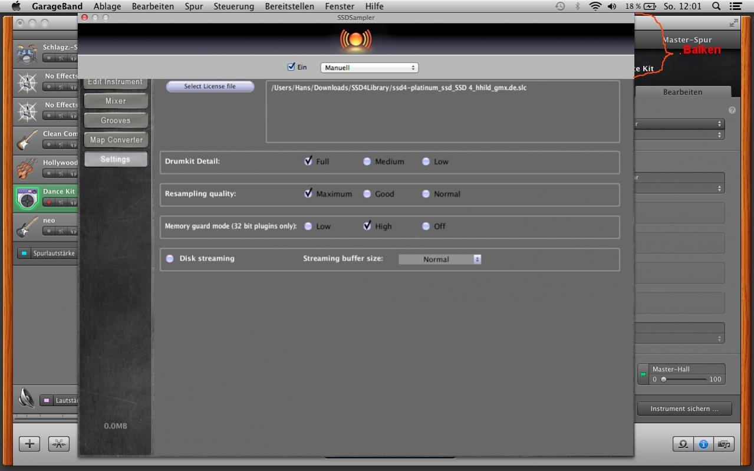The image size is (754, 471).
Task: Open the Grooves page
Action: coord(116,121)
